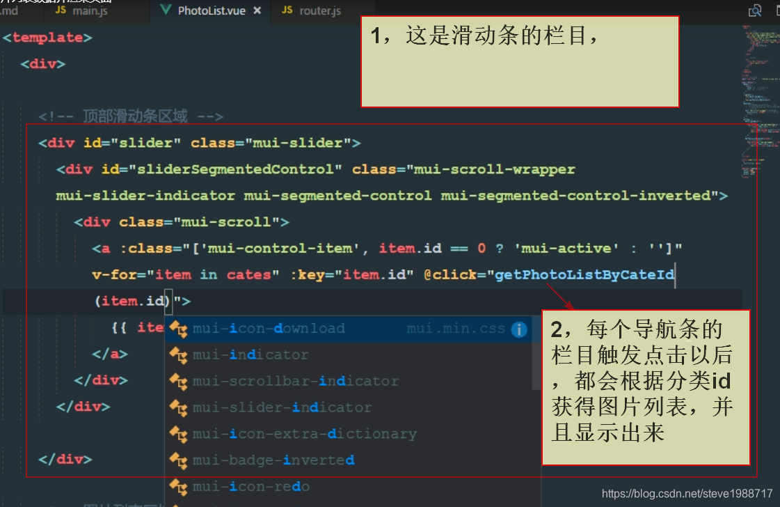Click the 'mui-active' string
Image resolution: width=780 pixels, height=507 pixels.
[566, 249]
